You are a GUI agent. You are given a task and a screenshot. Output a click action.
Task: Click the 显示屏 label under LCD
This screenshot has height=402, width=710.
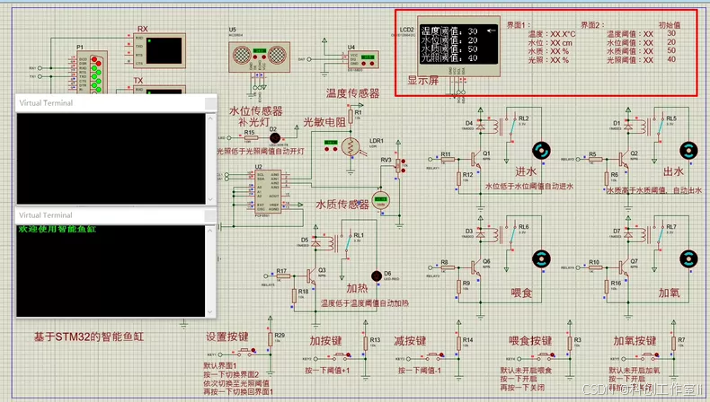click(x=423, y=81)
